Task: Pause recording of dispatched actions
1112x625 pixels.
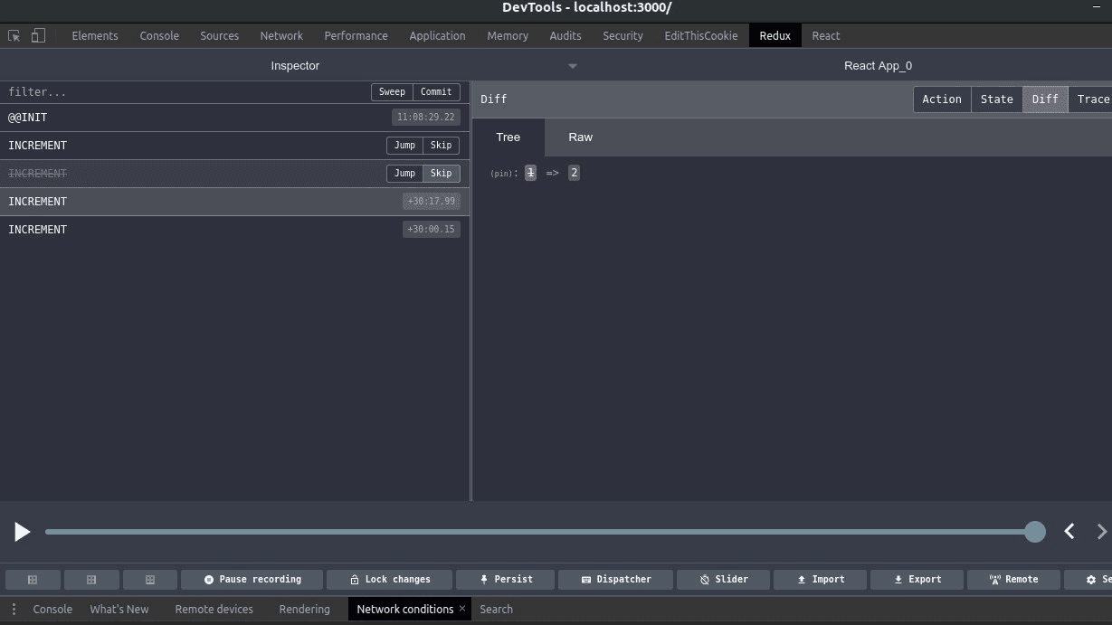Action: (254, 579)
